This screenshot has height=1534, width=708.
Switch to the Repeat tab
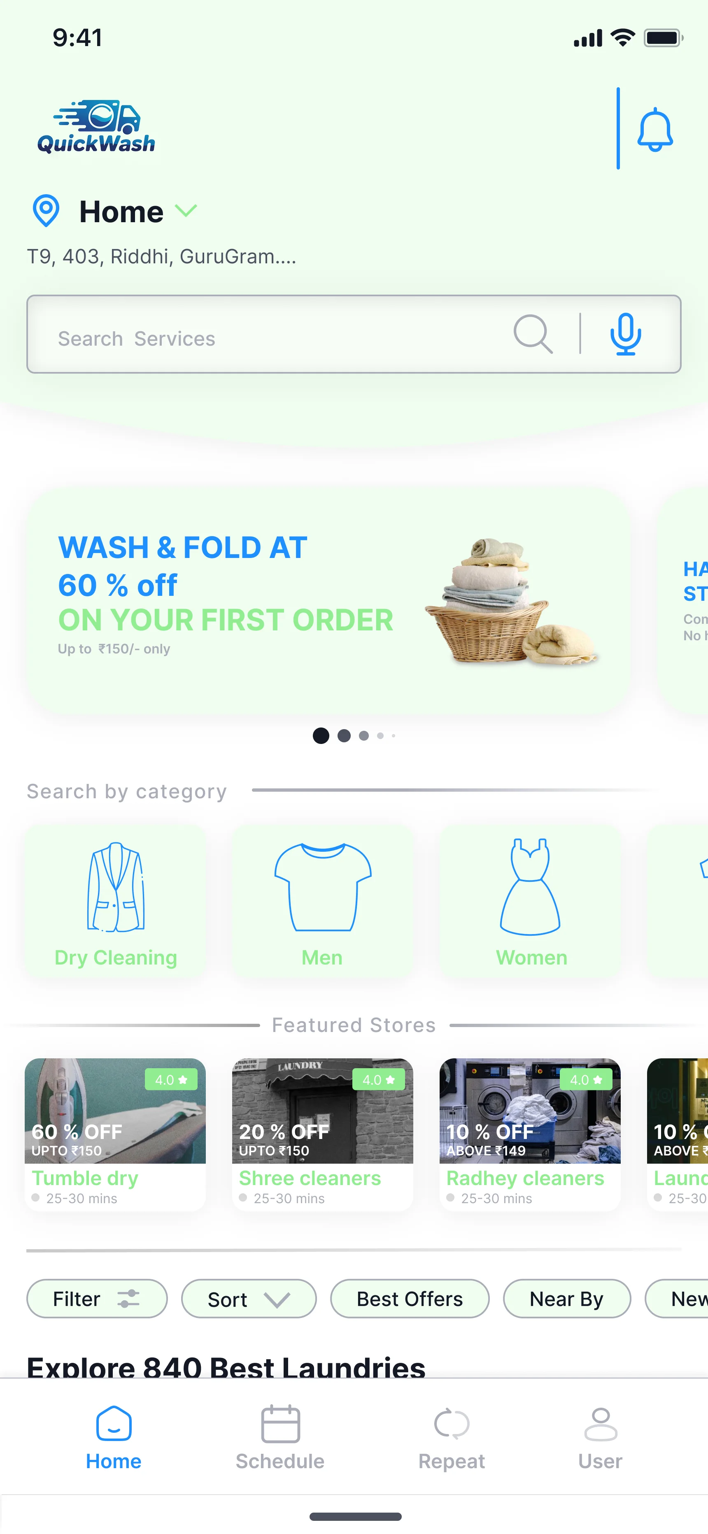tap(452, 1438)
